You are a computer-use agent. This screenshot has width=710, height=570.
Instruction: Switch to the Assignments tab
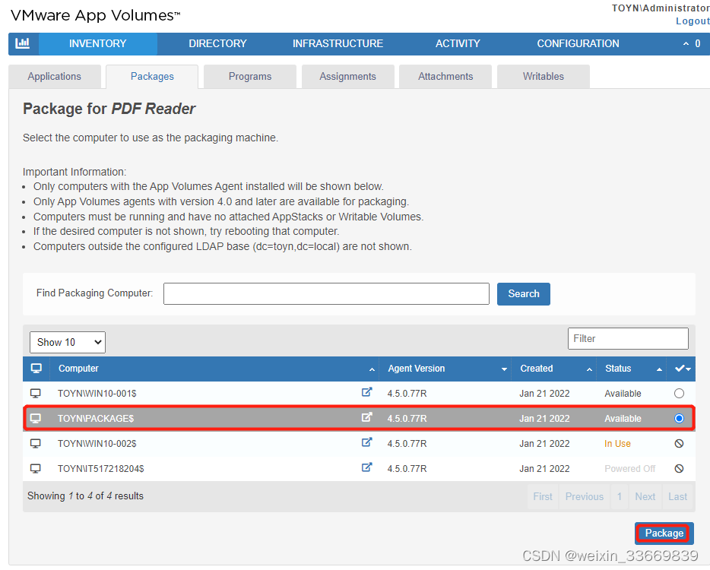347,77
